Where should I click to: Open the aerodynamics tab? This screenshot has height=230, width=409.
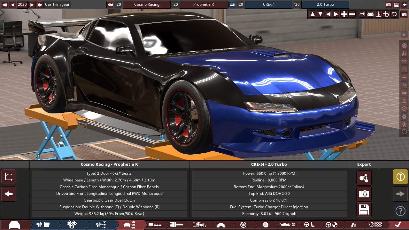pos(288,225)
